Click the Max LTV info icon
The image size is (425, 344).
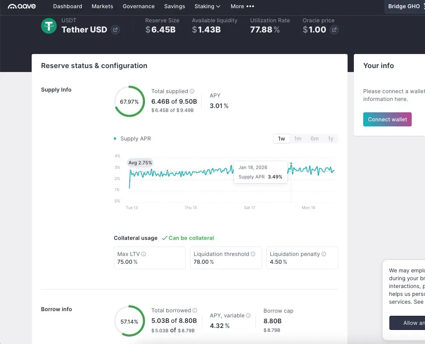point(143,254)
